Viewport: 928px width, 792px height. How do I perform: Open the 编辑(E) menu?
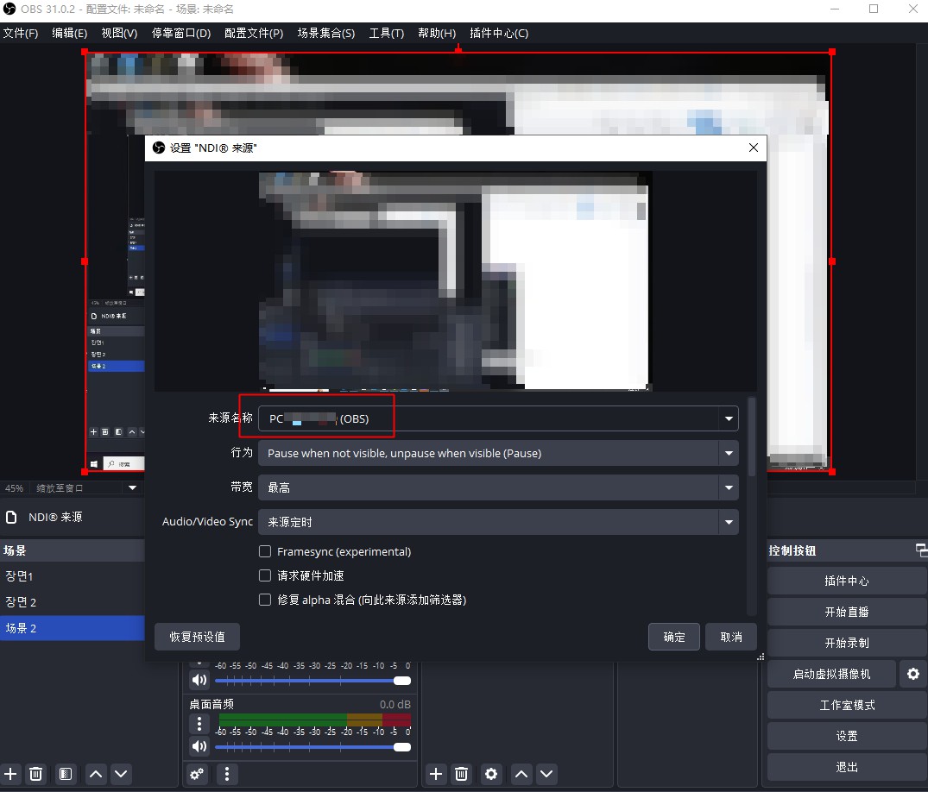click(x=69, y=33)
